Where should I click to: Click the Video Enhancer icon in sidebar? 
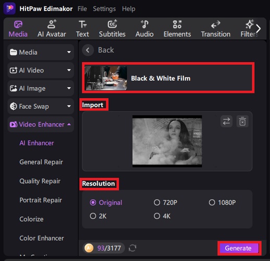14,124
